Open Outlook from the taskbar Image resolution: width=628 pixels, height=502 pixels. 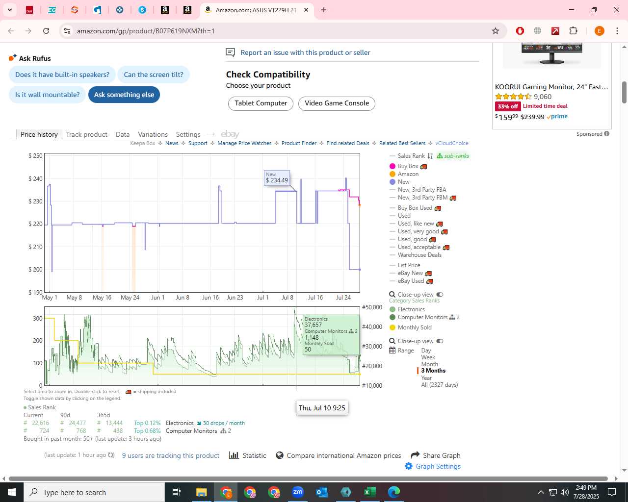click(322, 492)
